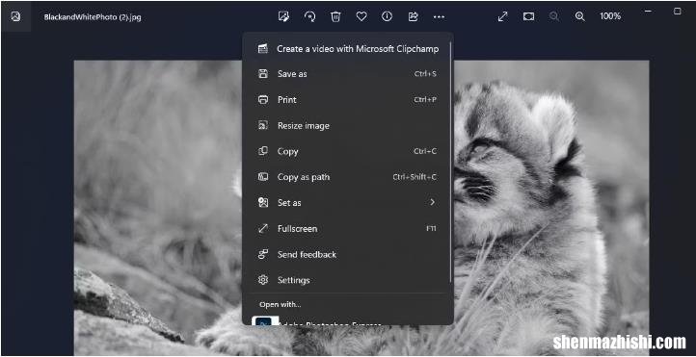The image size is (696, 357).
Task: Open the Share icon in toolbar
Action: coord(413,16)
